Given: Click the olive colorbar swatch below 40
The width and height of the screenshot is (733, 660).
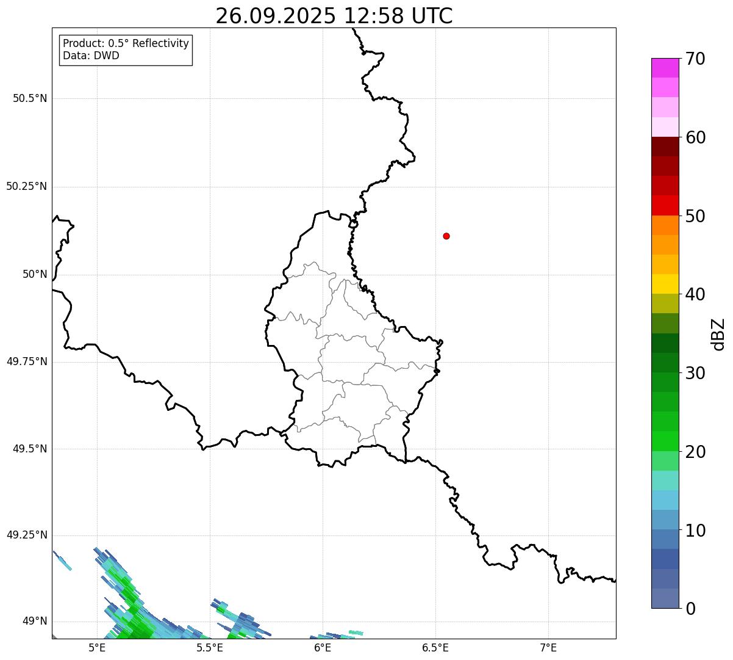Looking at the screenshot, I should [x=665, y=303].
